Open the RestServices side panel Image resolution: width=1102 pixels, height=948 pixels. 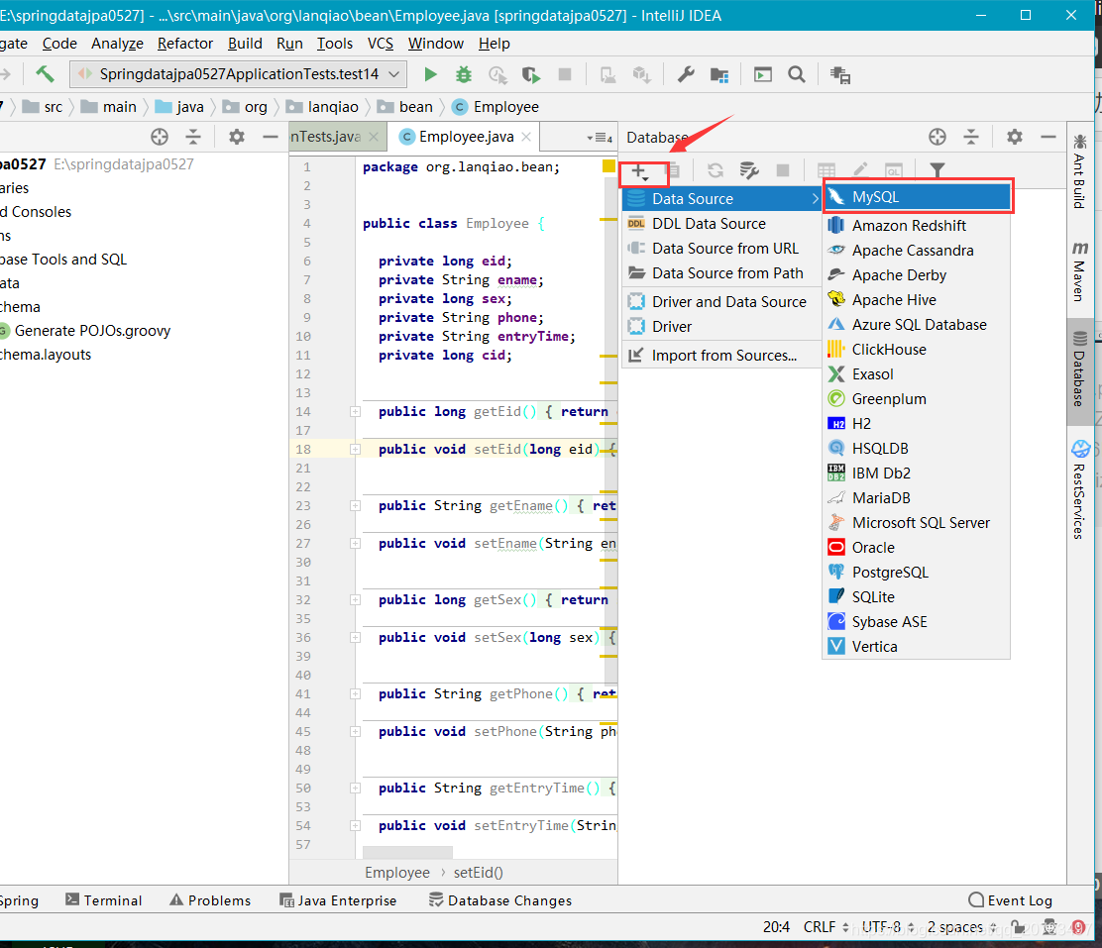click(1079, 489)
